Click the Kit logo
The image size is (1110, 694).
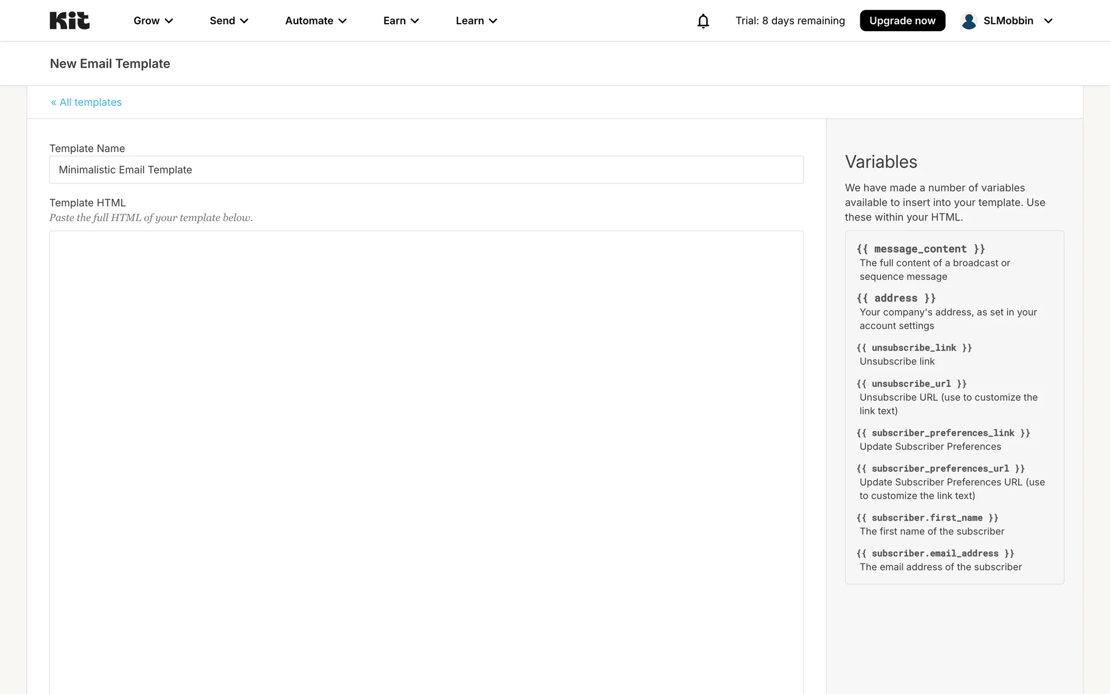[69, 21]
